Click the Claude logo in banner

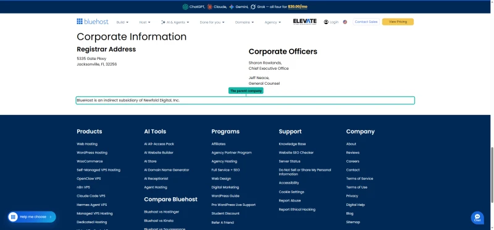210,7
